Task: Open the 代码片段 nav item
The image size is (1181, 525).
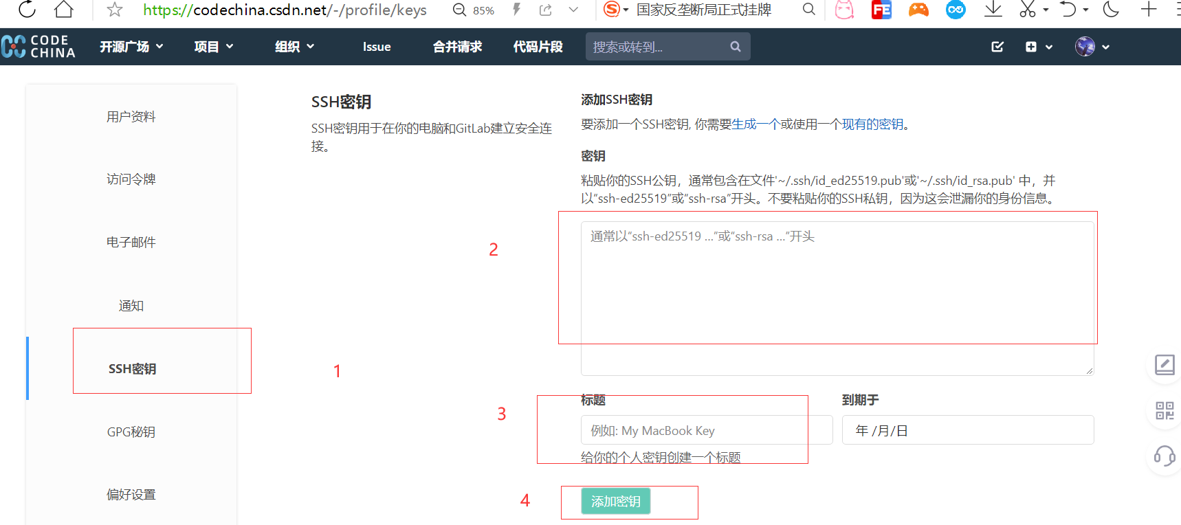Action: (x=538, y=47)
